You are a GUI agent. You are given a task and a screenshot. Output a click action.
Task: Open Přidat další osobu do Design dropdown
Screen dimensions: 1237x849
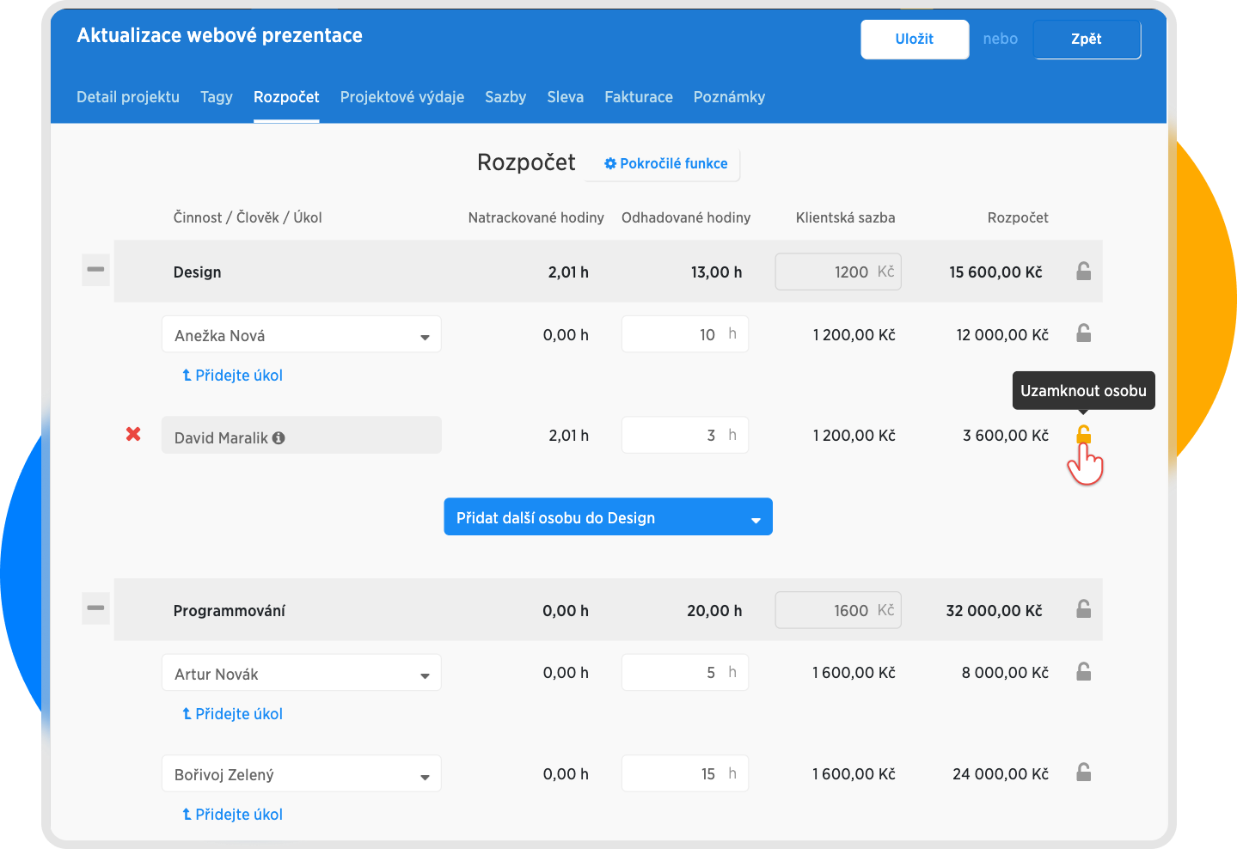[x=608, y=517]
